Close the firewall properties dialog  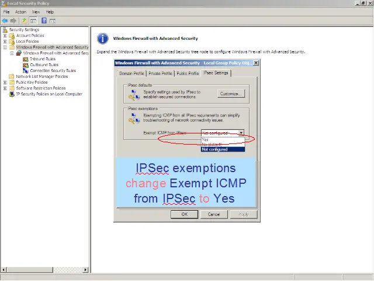tap(256, 63)
